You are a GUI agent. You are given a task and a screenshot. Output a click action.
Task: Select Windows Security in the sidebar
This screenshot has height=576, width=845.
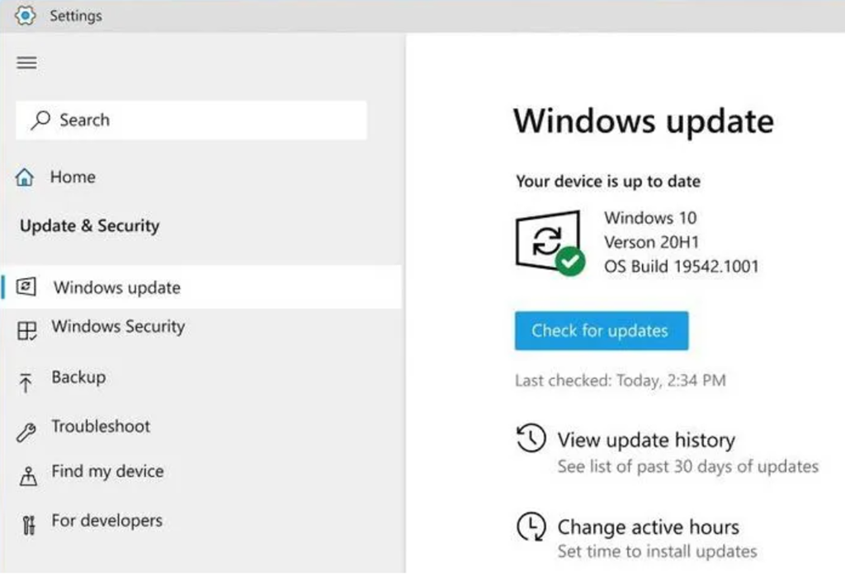[118, 327]
